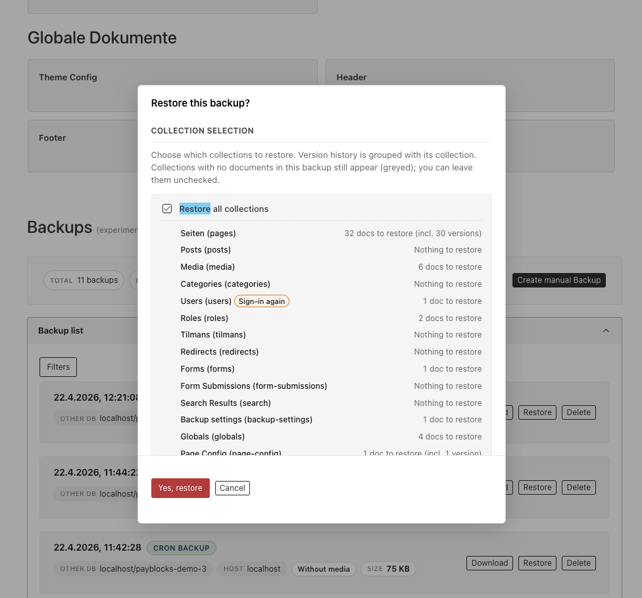
Task: Click the Globale Dokumente heading
Action: tap(102, 37)
